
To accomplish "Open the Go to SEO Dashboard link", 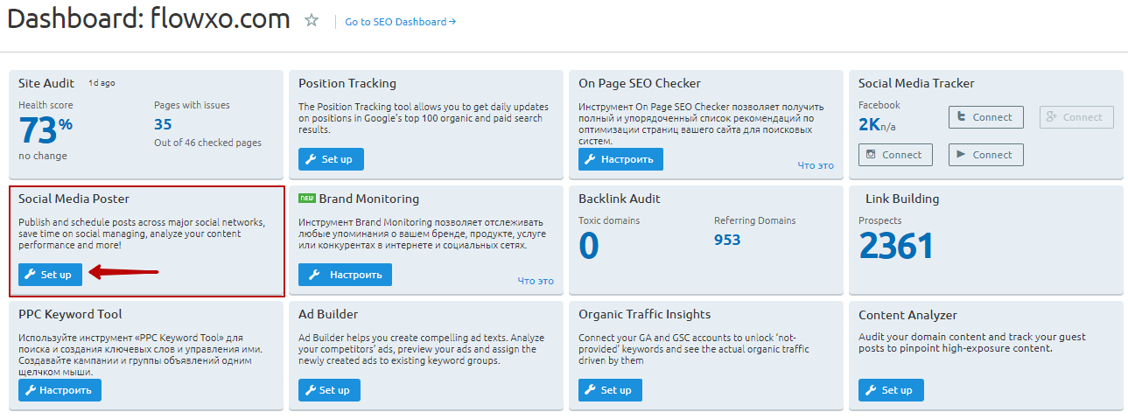I will (400, 22).
